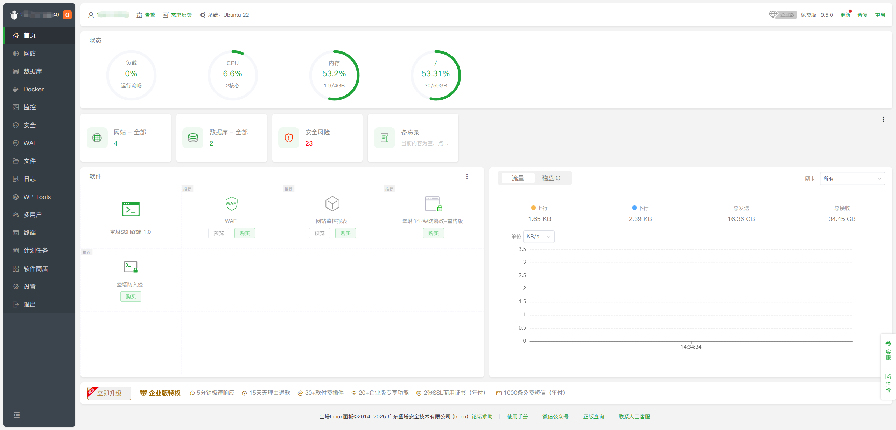This screenshot has height=430, width=896.
Task: Open three-dot menu beside overview cards
Action: [883, 119]
